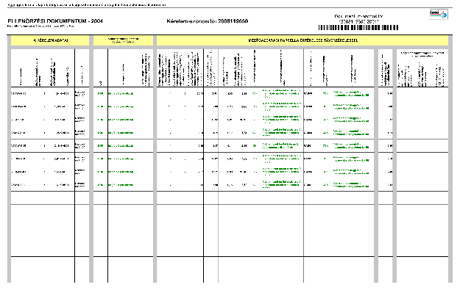Click the document identifier number above the barcode
460x290 pixels.
358,21
